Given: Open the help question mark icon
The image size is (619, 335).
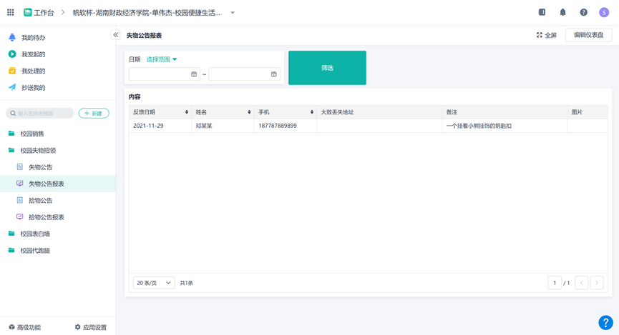Looking at the screenshot, I should [x=583, y=12].
